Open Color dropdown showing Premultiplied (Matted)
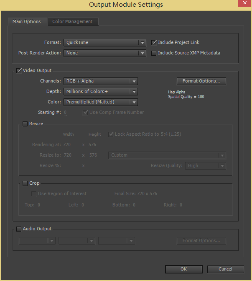252x281 pixels. point(101,102)
